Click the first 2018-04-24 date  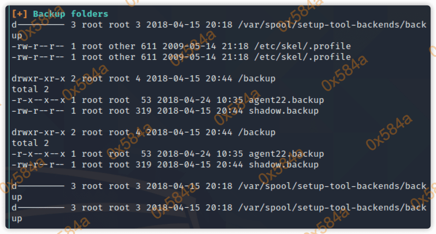(x=184, y=100)
